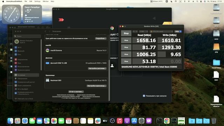Open the MB/s unit dropdown in AmorphousDiskMark
224x126 pixels.
pyautogui.click(x=178, y=31)
